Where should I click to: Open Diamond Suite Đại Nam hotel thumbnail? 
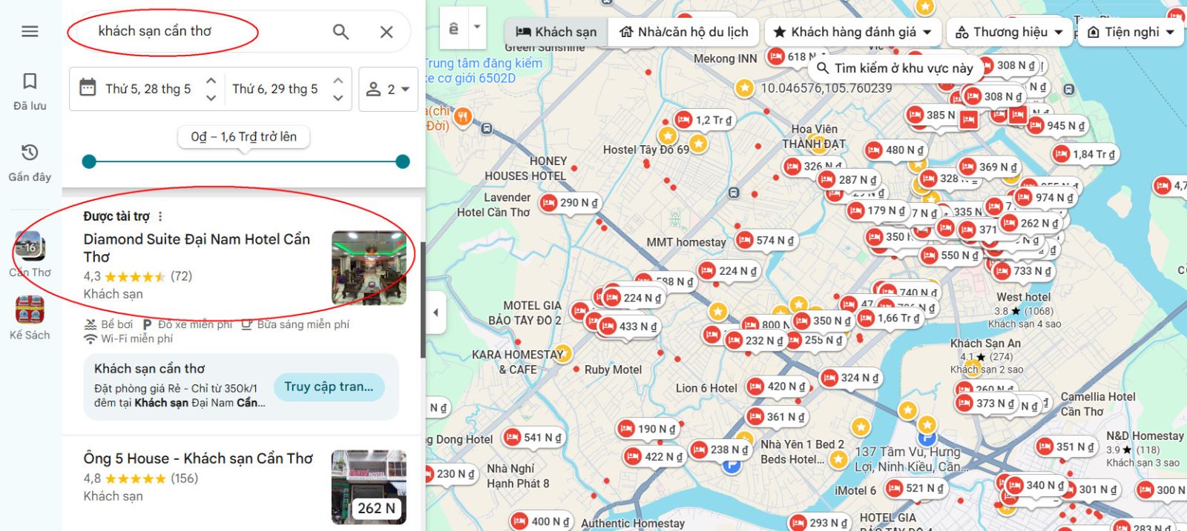pyautogui.click(x=369, y=267)
